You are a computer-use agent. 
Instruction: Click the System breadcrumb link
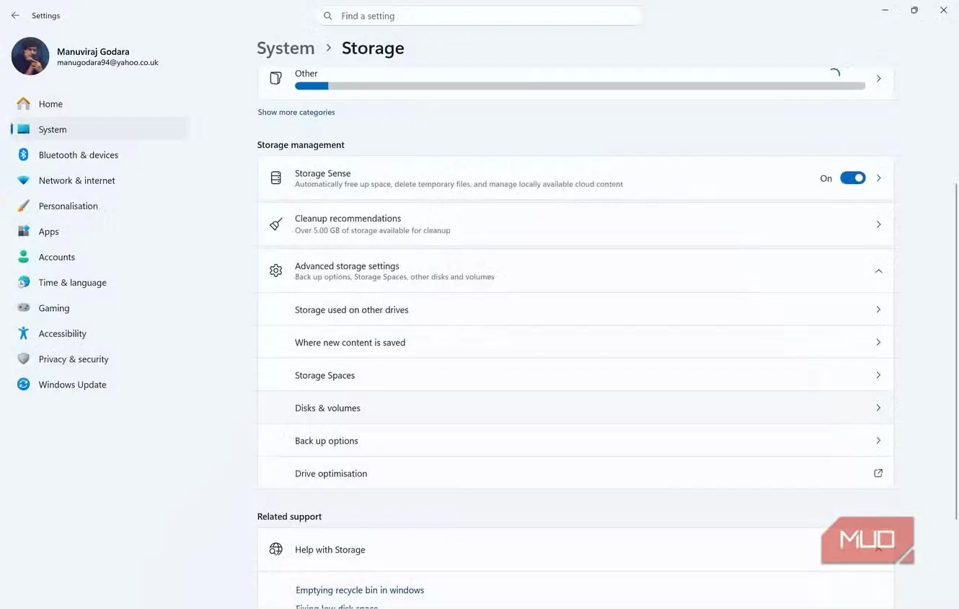point(286,48)
